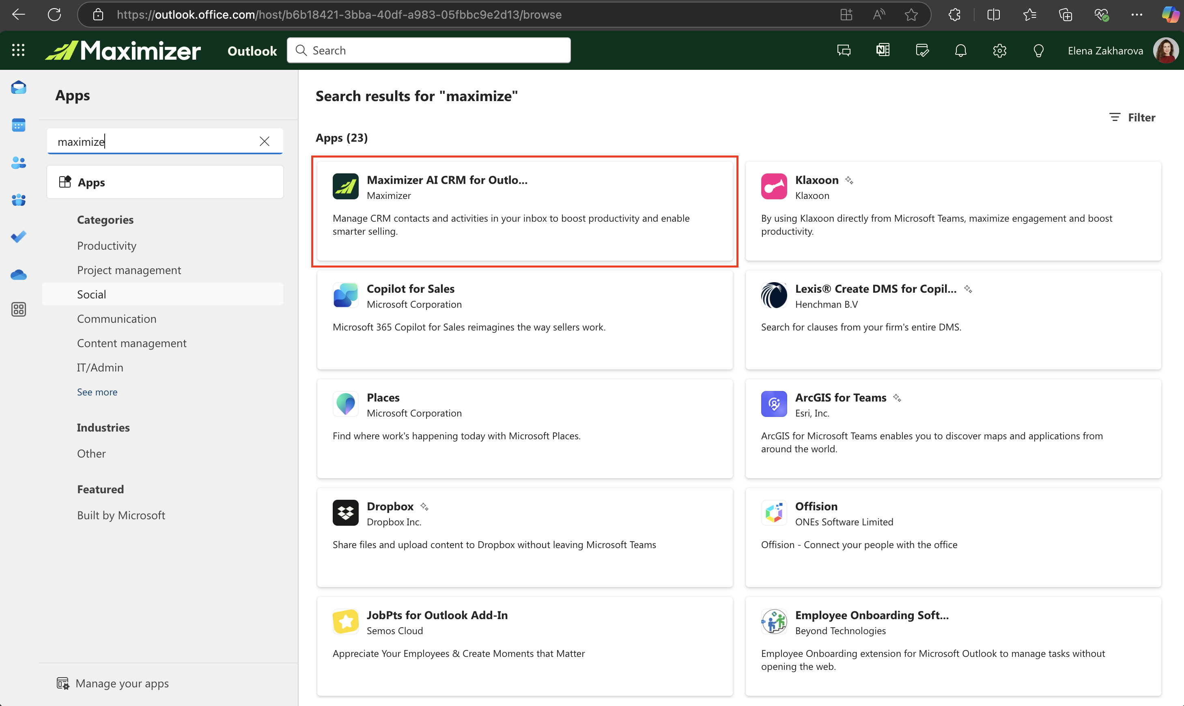Open split screen icon in browser

[x=993, y=14]
